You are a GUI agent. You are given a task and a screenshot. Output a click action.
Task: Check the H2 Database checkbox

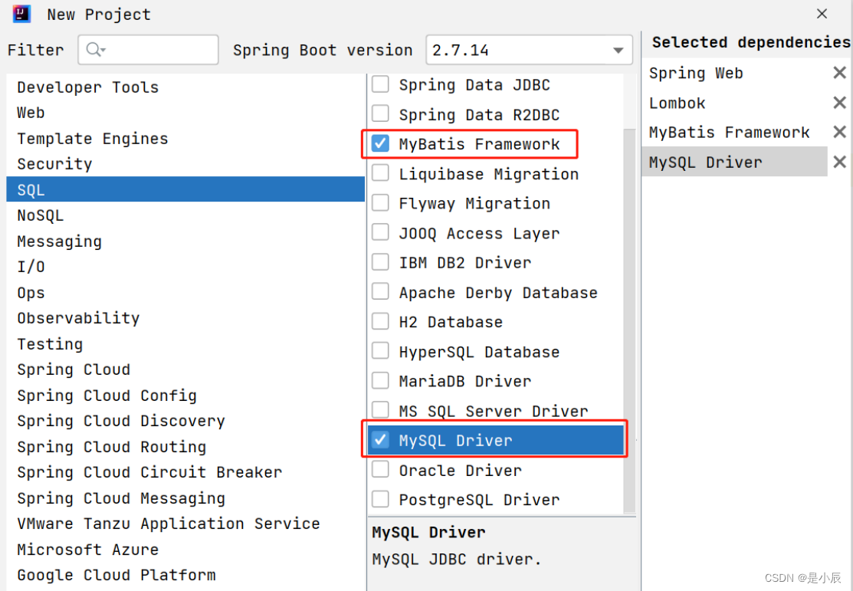click(380, 321)
